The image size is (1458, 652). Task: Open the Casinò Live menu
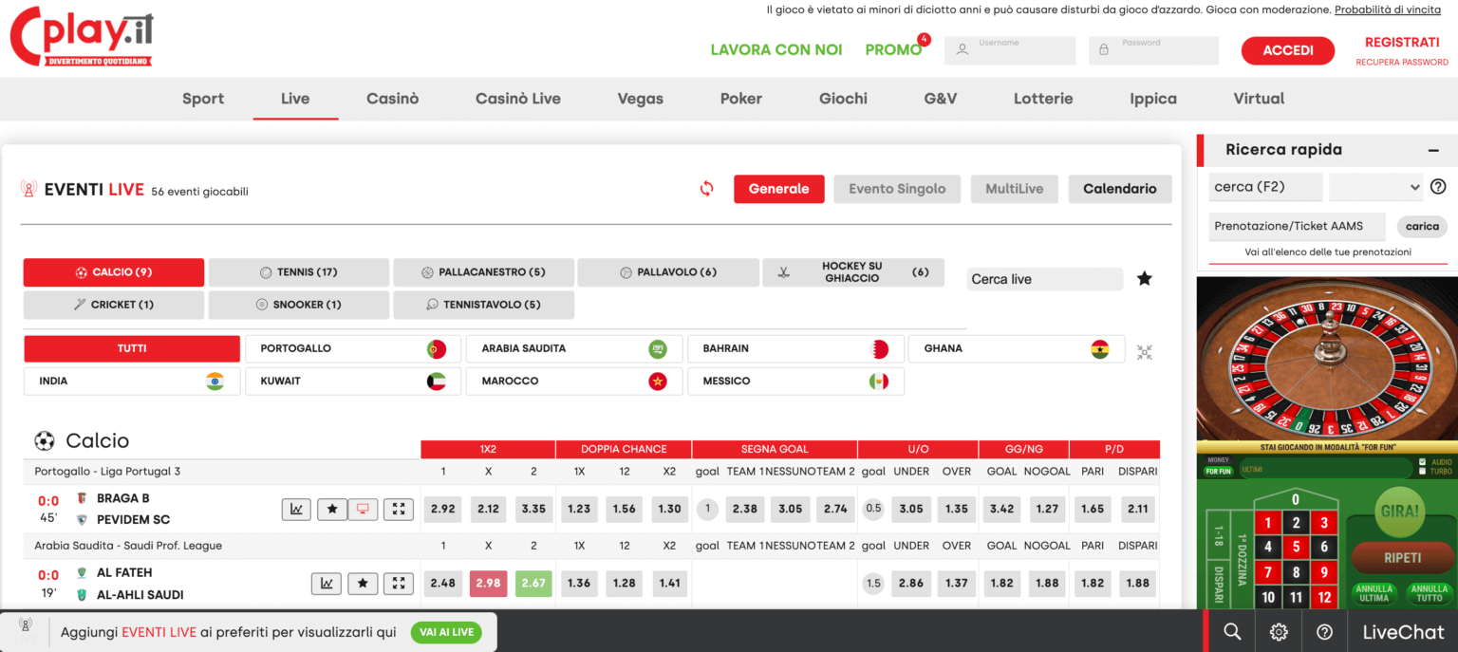(x=518, y=99)
